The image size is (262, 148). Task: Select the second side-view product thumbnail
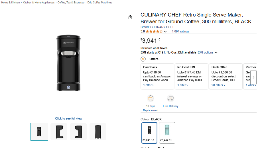(59, 131)
